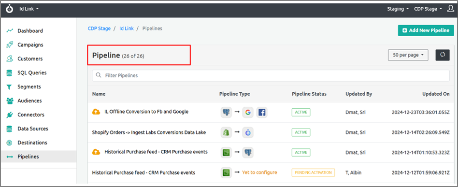Select Pipelines in the sidebar
Screen dimensions: 458x187
click(x=28, y=157)
